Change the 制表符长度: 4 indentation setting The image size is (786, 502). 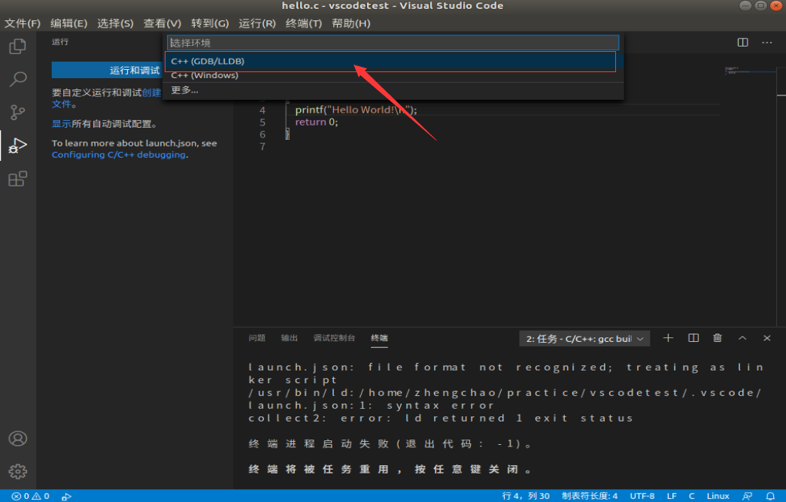[x=590, y=496]
